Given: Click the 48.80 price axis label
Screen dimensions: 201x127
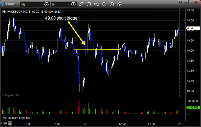Looking at the screenshot, I should click(190, 61).
